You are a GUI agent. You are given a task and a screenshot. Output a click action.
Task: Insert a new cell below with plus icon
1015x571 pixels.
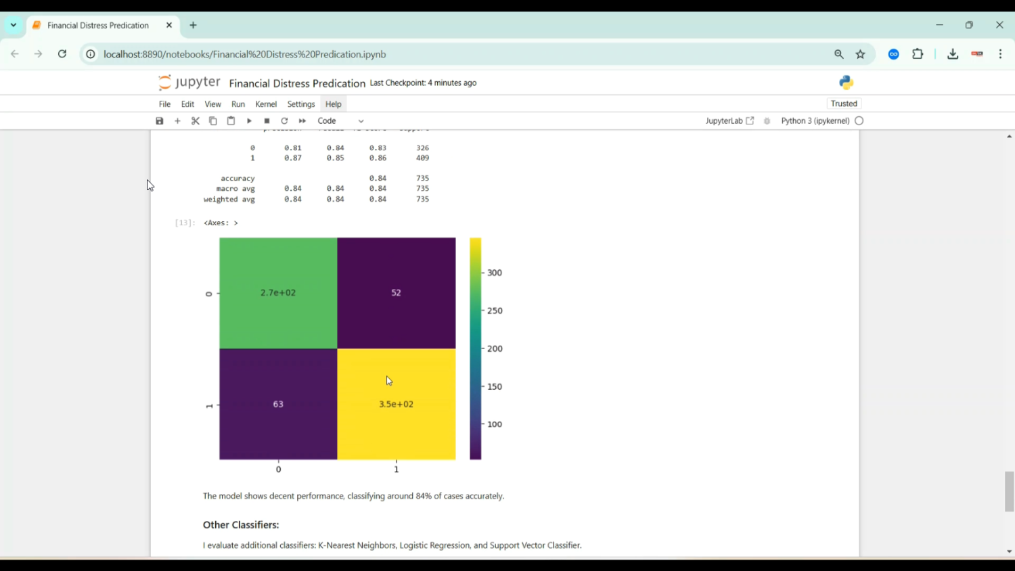click(x=178, y=121)
